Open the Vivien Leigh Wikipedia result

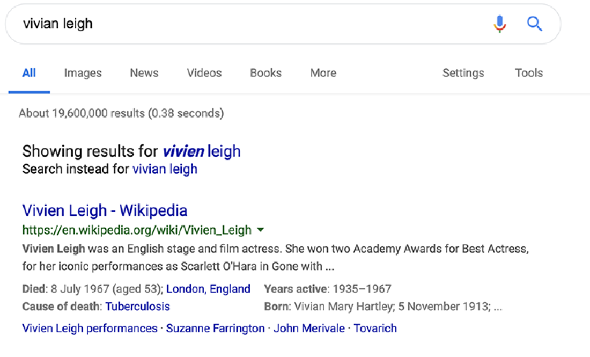tap(105, 210)
